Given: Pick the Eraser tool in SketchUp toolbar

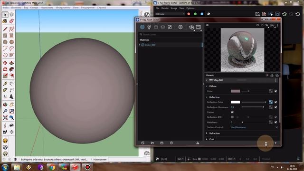Looking at the screenshot, I should (11, 21).
